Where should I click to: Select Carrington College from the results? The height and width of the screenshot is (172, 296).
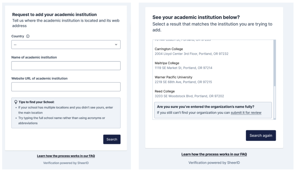(191, 51)
